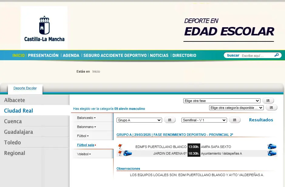This screenshot has height=187, width=285.
Task: Open the 'Semifinal - V 1' round dropdown
Action: click(204, 120)
